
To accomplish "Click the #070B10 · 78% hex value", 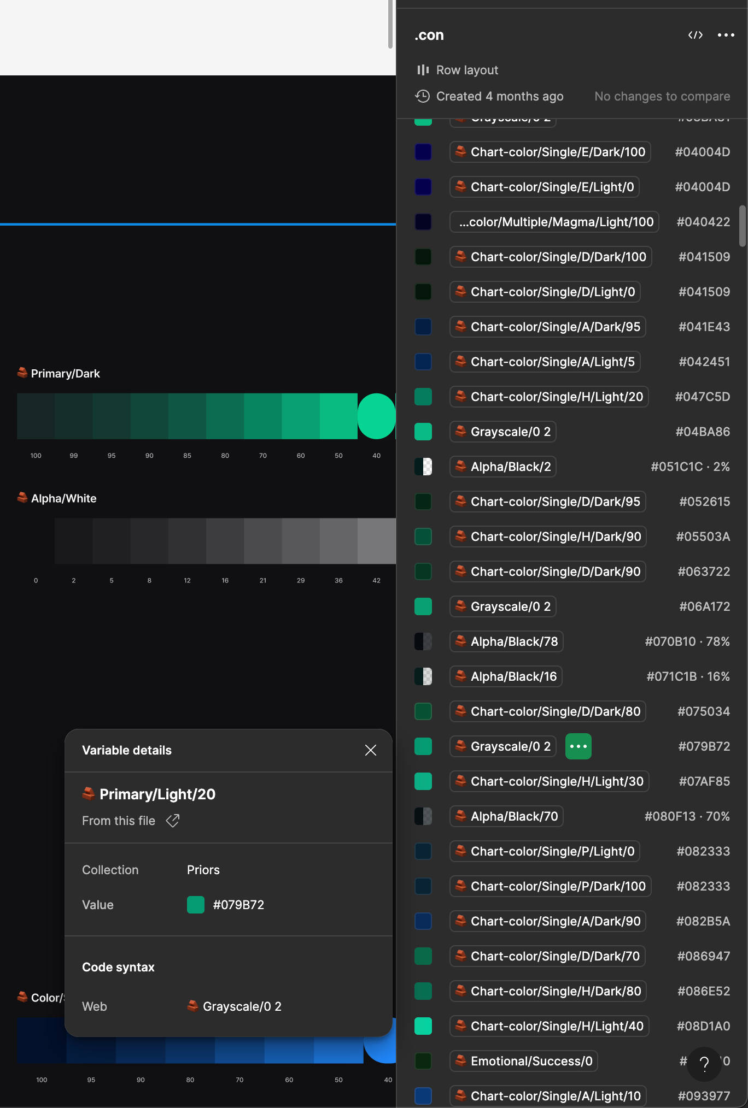I will click(x=687, y=641).
